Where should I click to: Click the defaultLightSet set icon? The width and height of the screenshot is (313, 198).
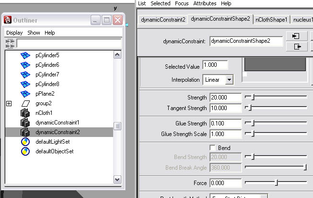pos(25,142)
